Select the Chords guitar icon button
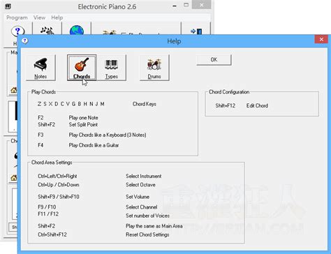 point(82,68)
